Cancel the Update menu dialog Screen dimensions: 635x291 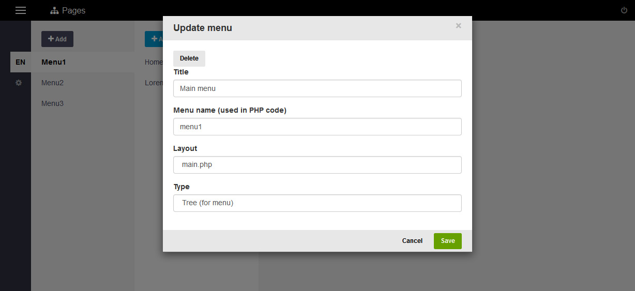tap(412, 241)
